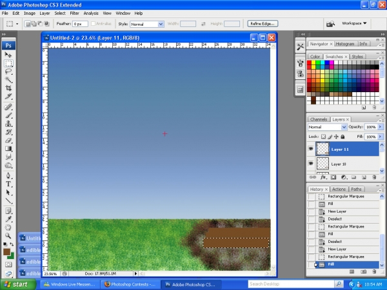The height and width of the screenshot is (290, 387).
Task: Select the Zoom tool
Action: [8, 236]
